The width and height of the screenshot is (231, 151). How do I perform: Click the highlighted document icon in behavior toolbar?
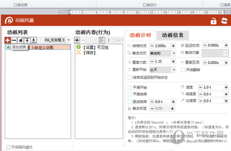click(x=102, y=40)
